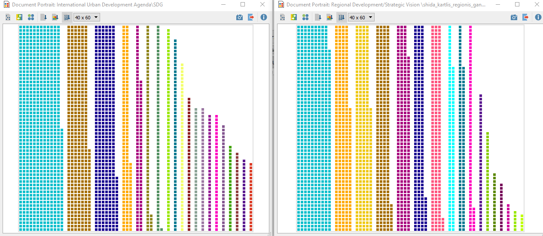Click four-circles icon in Regional Development window
The image size is (543, 236).
[305, 18]
